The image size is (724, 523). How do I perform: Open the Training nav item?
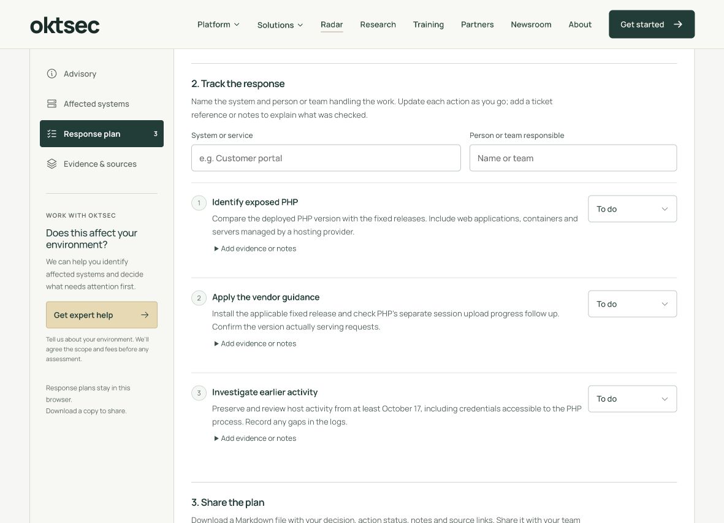[x=428, y=25]
